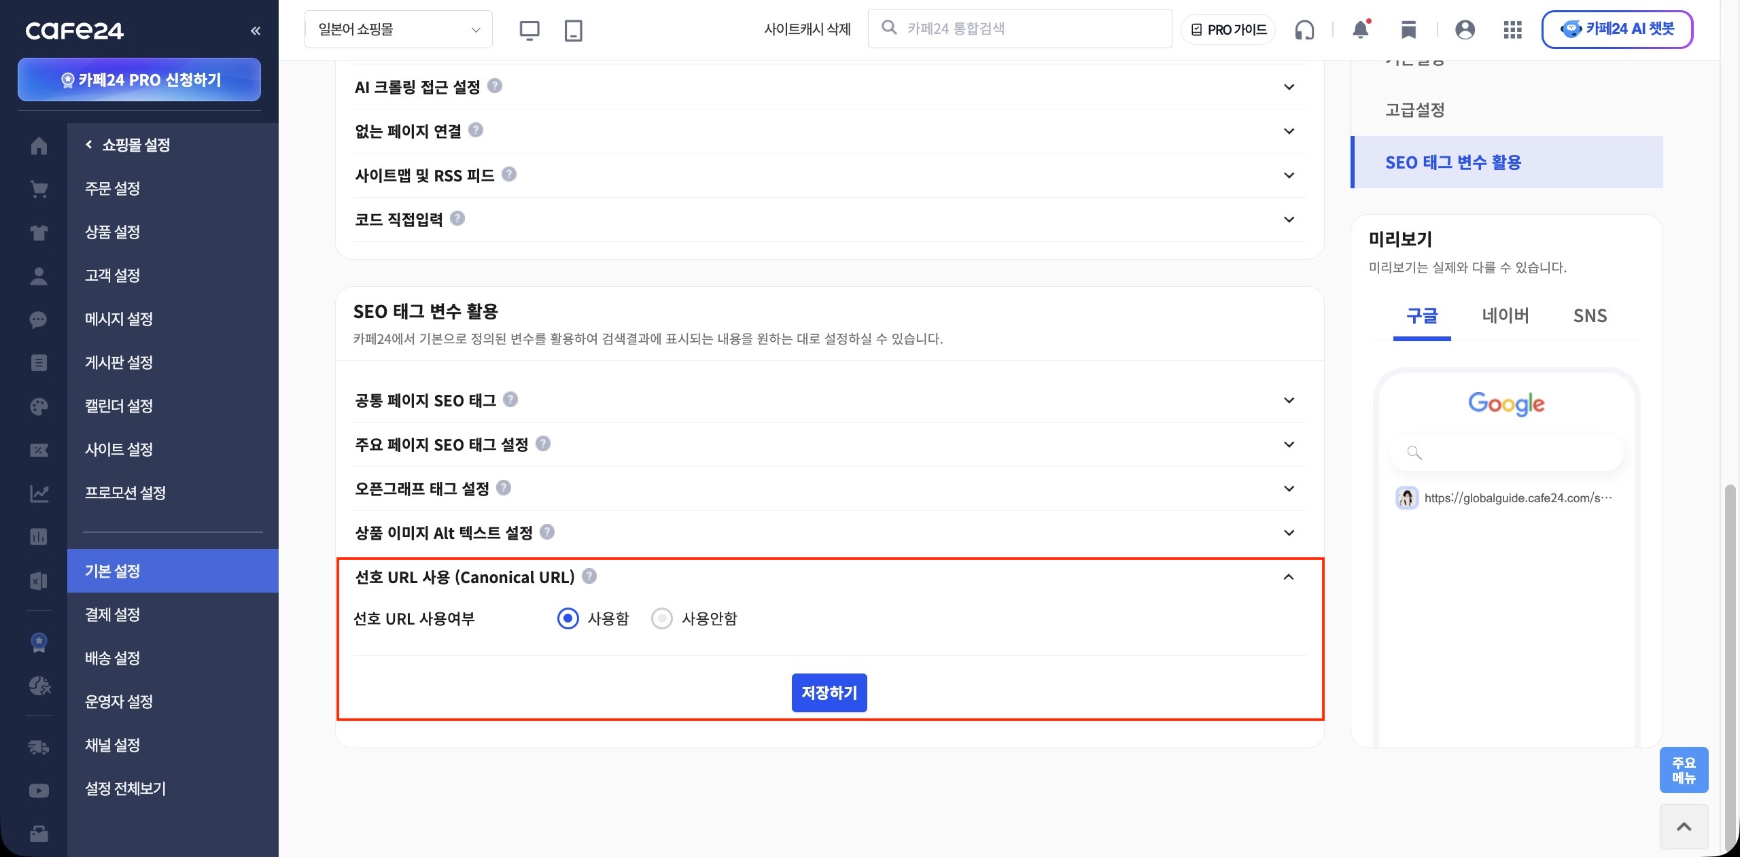The image size is (1740, 857).
Task: Open 카페24 AI 챗봇 button
Action: click(1617, 29)
